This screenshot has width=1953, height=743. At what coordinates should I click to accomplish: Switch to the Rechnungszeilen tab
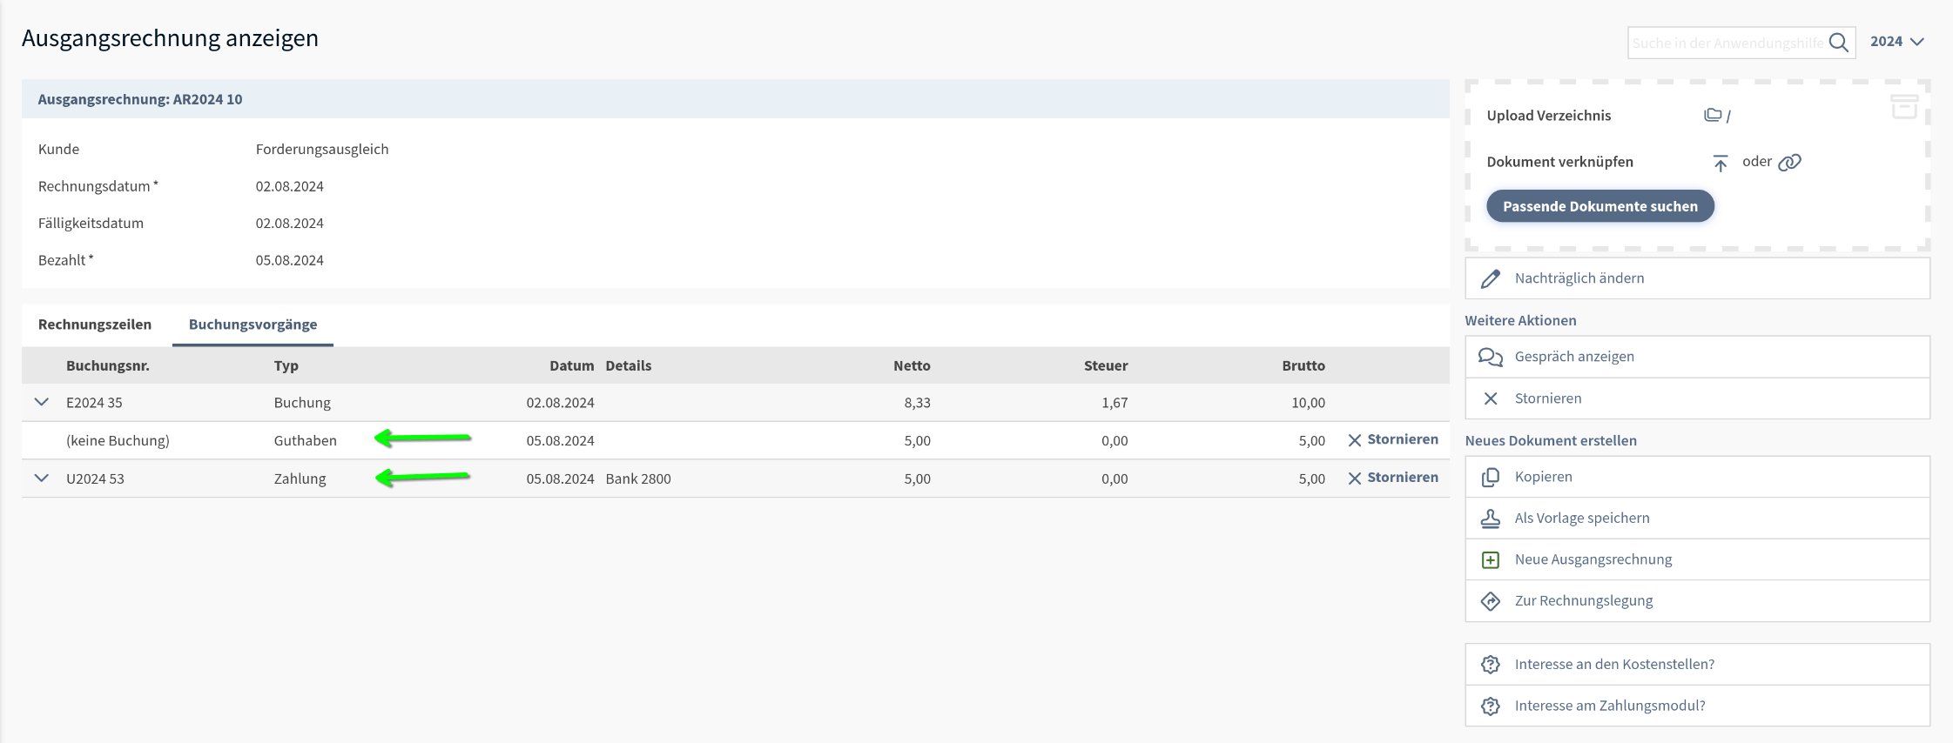pos(95,325)
